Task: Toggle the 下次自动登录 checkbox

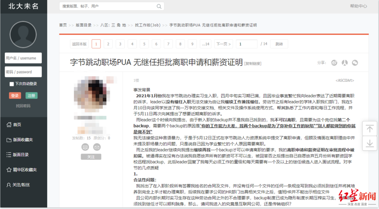Action: click(11, 84)
